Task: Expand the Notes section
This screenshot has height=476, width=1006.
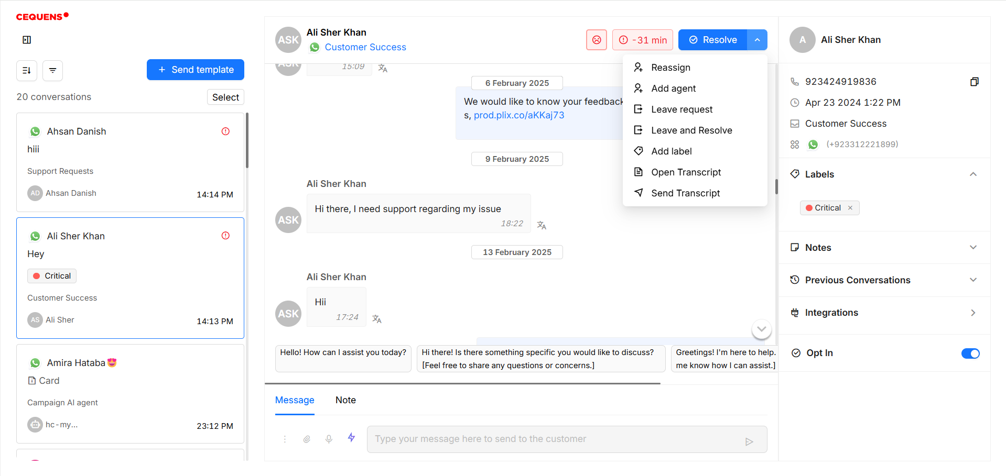Action: 973,248
